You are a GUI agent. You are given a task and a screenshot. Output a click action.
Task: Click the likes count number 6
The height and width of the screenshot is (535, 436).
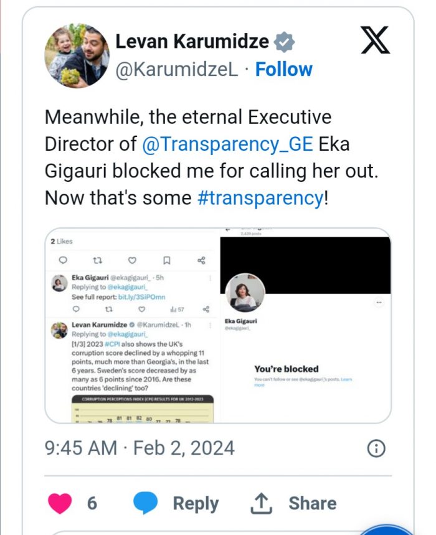92,503
